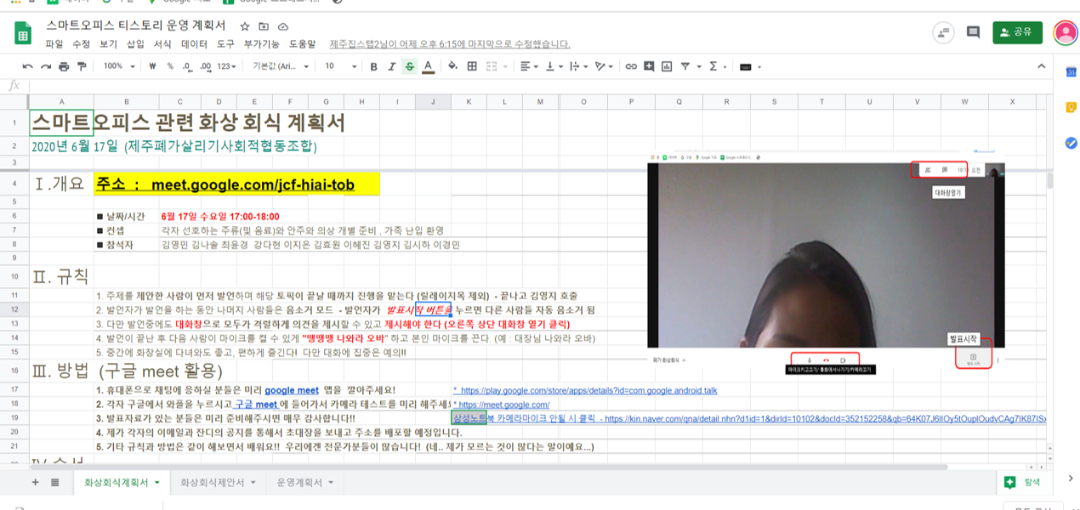This screenshot has width=1080, height=510.
Task: Open the borders tool
Action: [470, 66]
